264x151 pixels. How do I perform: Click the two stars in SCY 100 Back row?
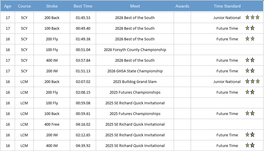pos(250,28)
